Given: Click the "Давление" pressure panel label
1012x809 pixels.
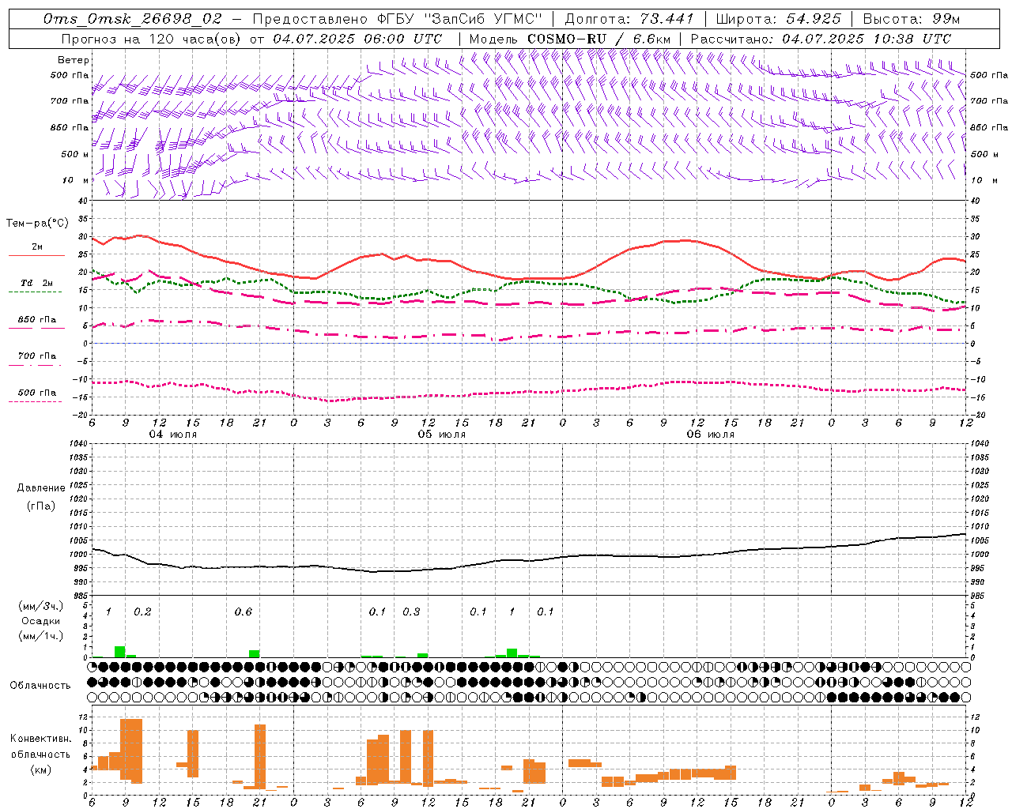Looking at the screenshot, I should pyautogui.click(x=41, y=488).
